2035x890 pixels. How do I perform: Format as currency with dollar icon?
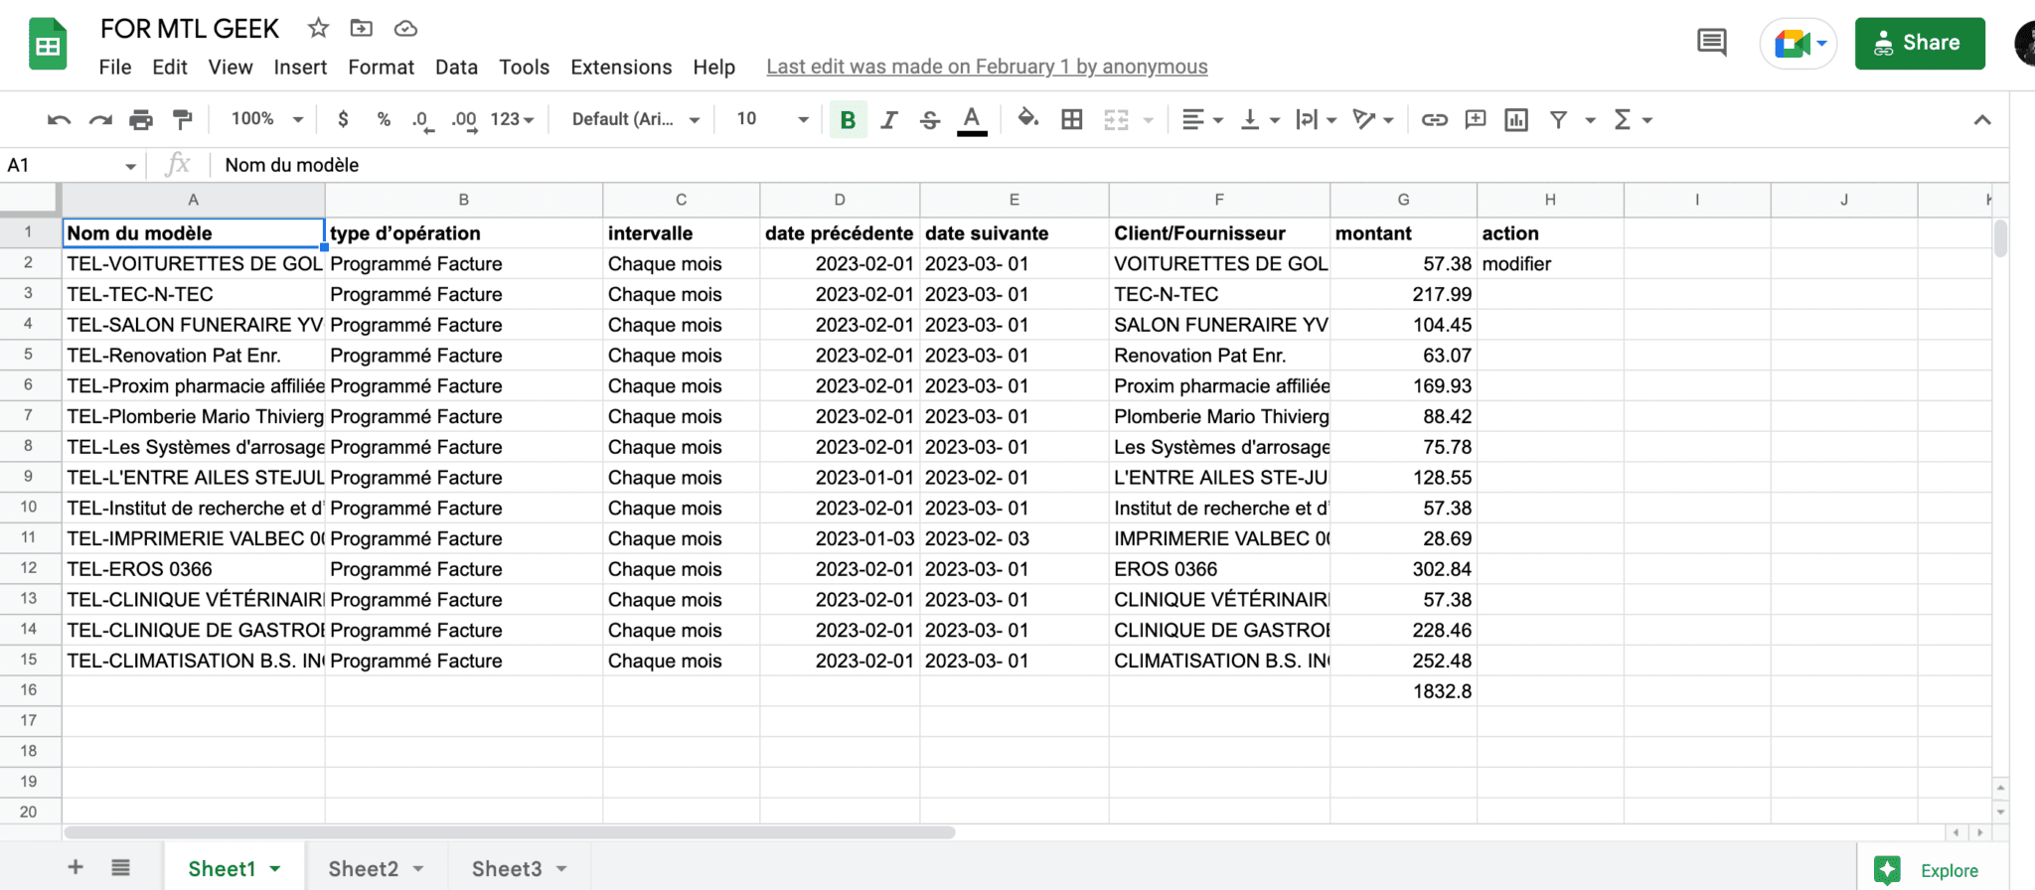click(343, 119)
